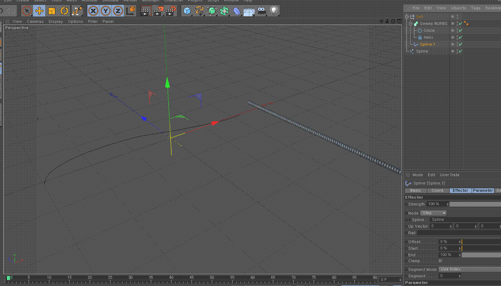Open the deformer objects icon

coord(237,11)
